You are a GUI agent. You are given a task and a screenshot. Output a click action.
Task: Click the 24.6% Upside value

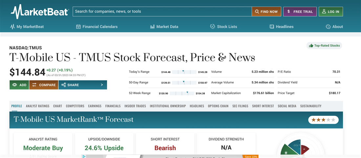(x=104, y=148)
